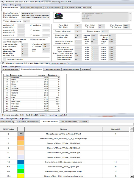Select the Shutter channel row
134x179 pixels.
[x=32, y=106]
